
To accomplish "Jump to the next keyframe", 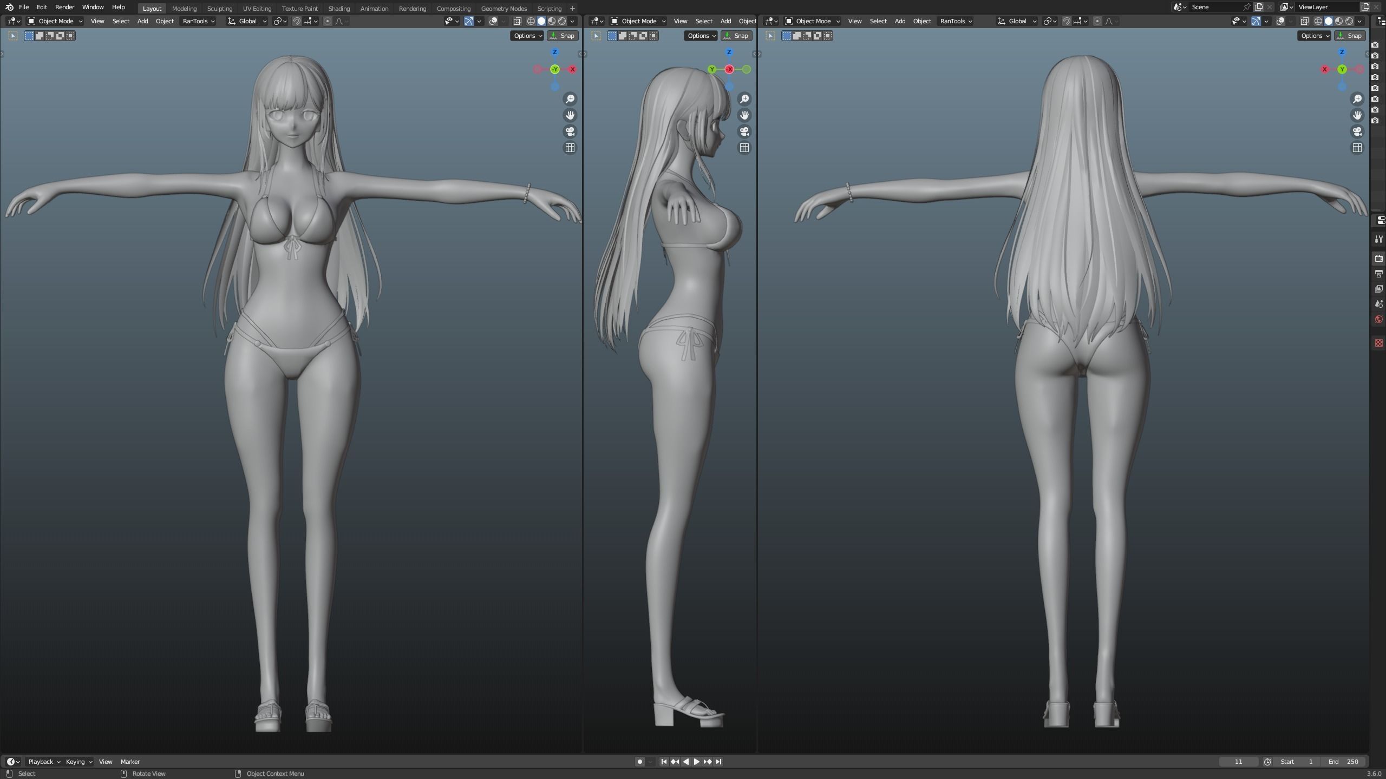I will click(708, 762).
